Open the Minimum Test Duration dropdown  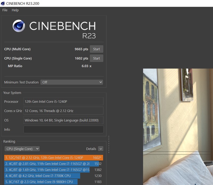72,82
